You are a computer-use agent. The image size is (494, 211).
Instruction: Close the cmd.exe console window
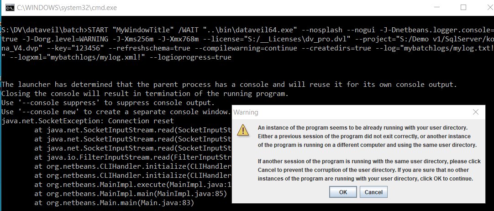489,7
